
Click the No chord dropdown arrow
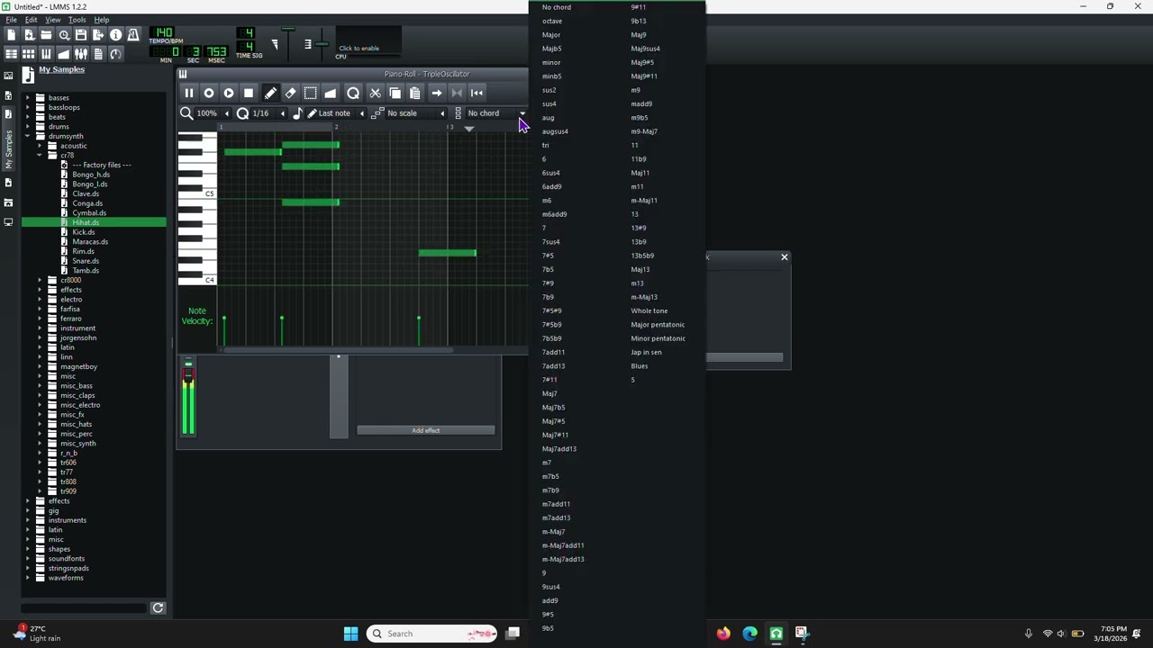click(522, 113)
